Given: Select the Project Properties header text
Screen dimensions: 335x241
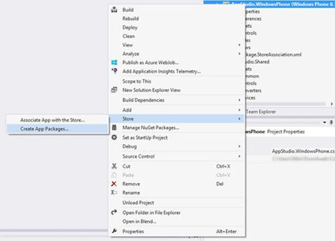Looking at the screenshot, I should click(286, 132).
